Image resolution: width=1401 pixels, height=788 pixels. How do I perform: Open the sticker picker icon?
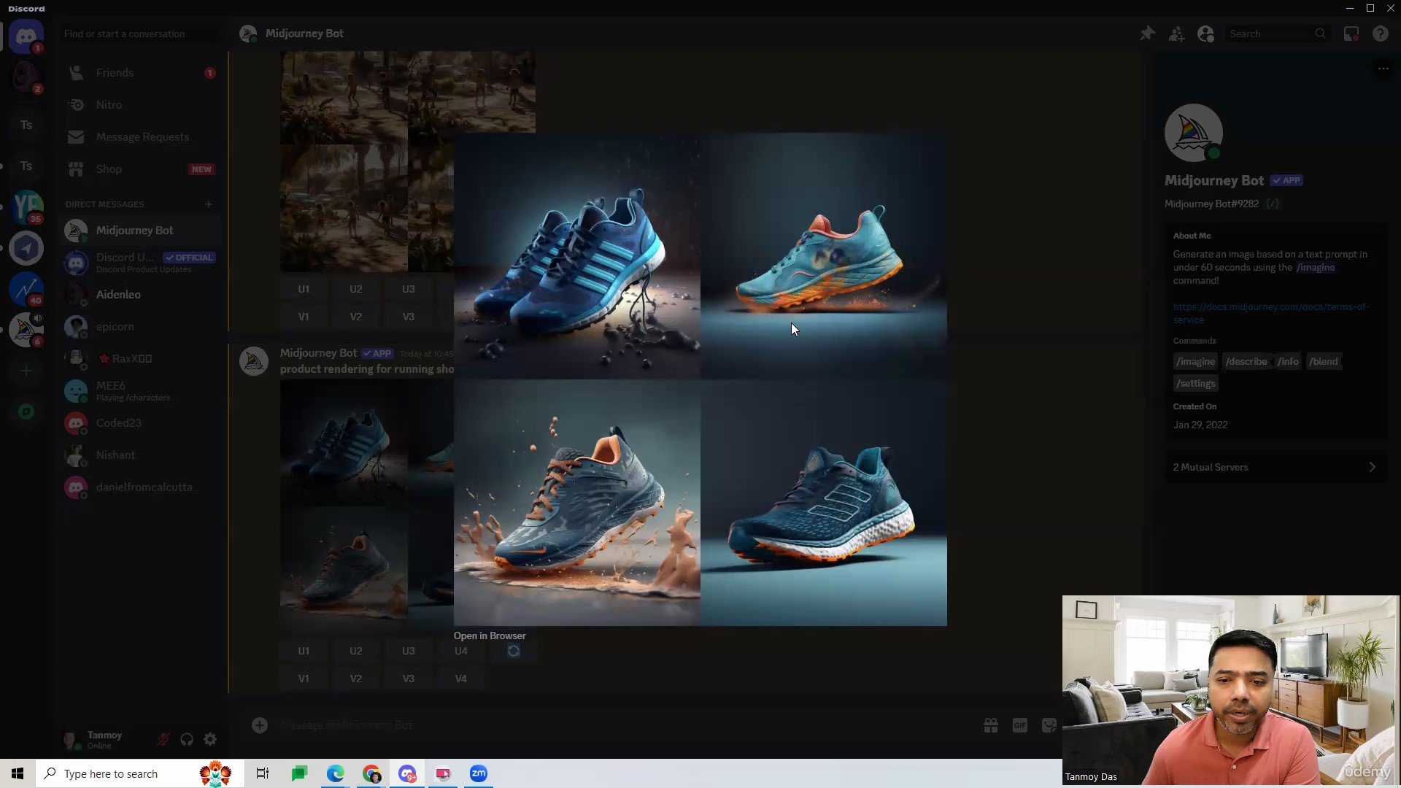tap(1049, 725)
